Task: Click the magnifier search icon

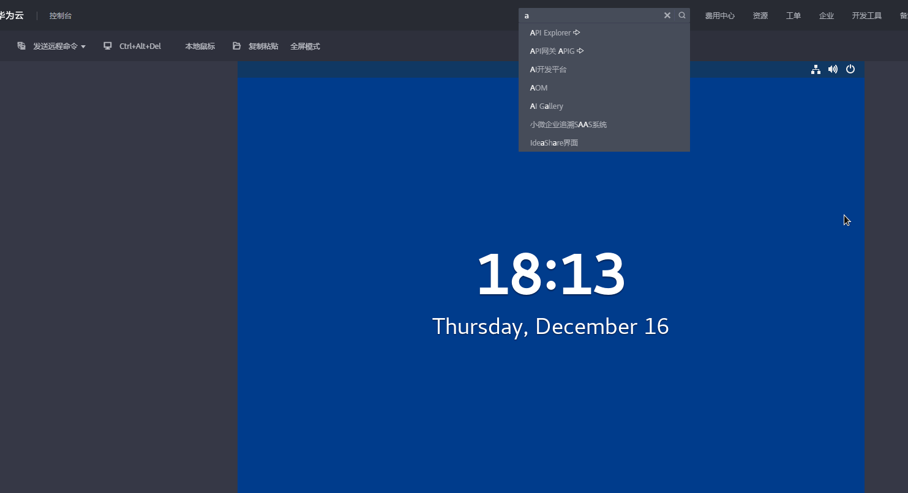Action: (x=682, y=15)
